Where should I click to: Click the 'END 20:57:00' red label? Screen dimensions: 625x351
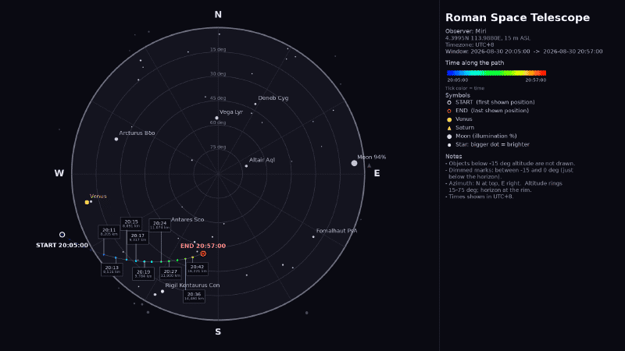coord(203,246)
